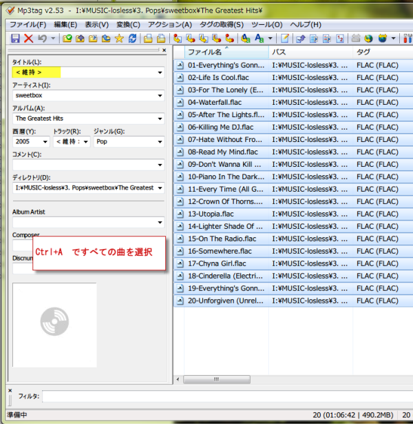Click the album cover art placeholder
Screen dimensions: 413x424
click(x=54, y=324)
